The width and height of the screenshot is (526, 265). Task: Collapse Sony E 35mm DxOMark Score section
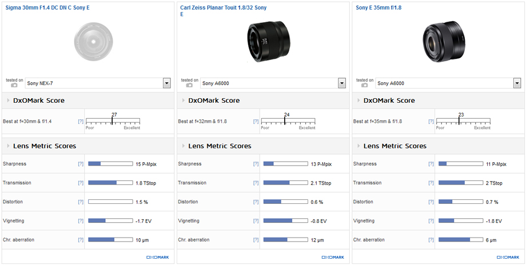(358, 101)
